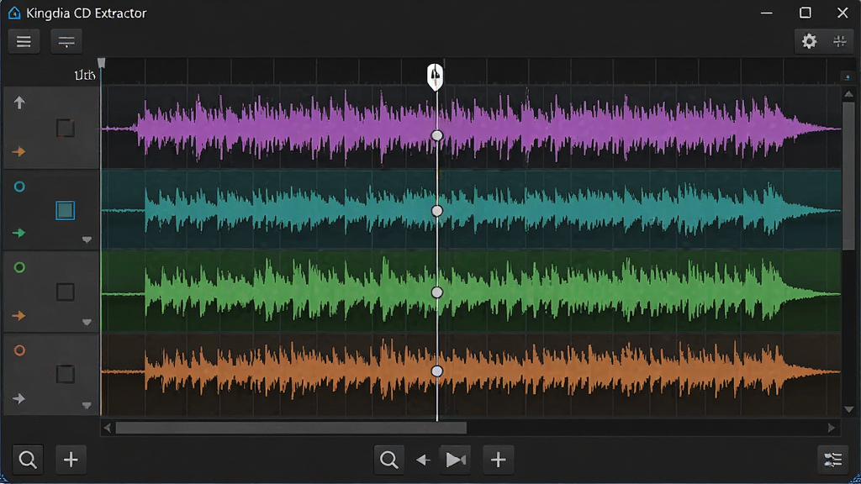Screen dimensions: 861x484
Task: Click the plus button beside the bottom-left magnifier
Action: click(71, 460)
